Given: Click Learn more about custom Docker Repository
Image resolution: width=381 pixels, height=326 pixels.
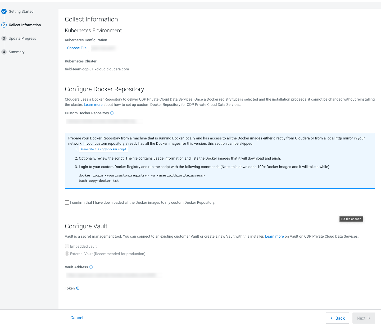Looking at the screenshot, I should click(93, 105).
